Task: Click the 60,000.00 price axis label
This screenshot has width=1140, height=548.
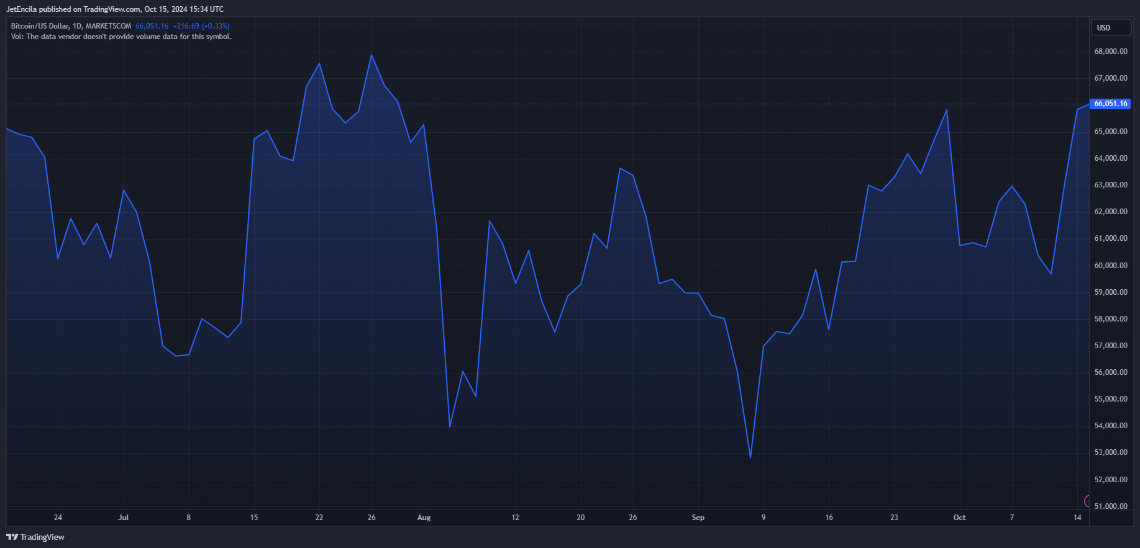Action: pyautogui.click(x=1110, y=266)
